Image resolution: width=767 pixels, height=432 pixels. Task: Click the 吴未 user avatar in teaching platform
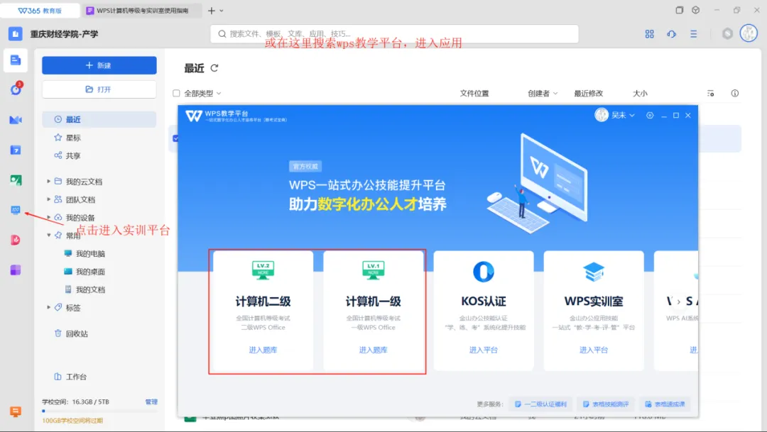pos(602,115)
